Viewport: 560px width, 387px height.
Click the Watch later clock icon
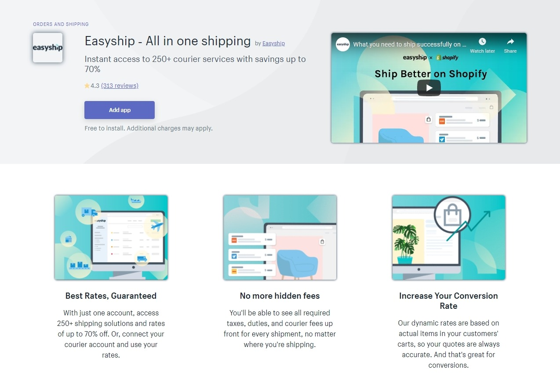pyautogui.click(x=482, y=42)
